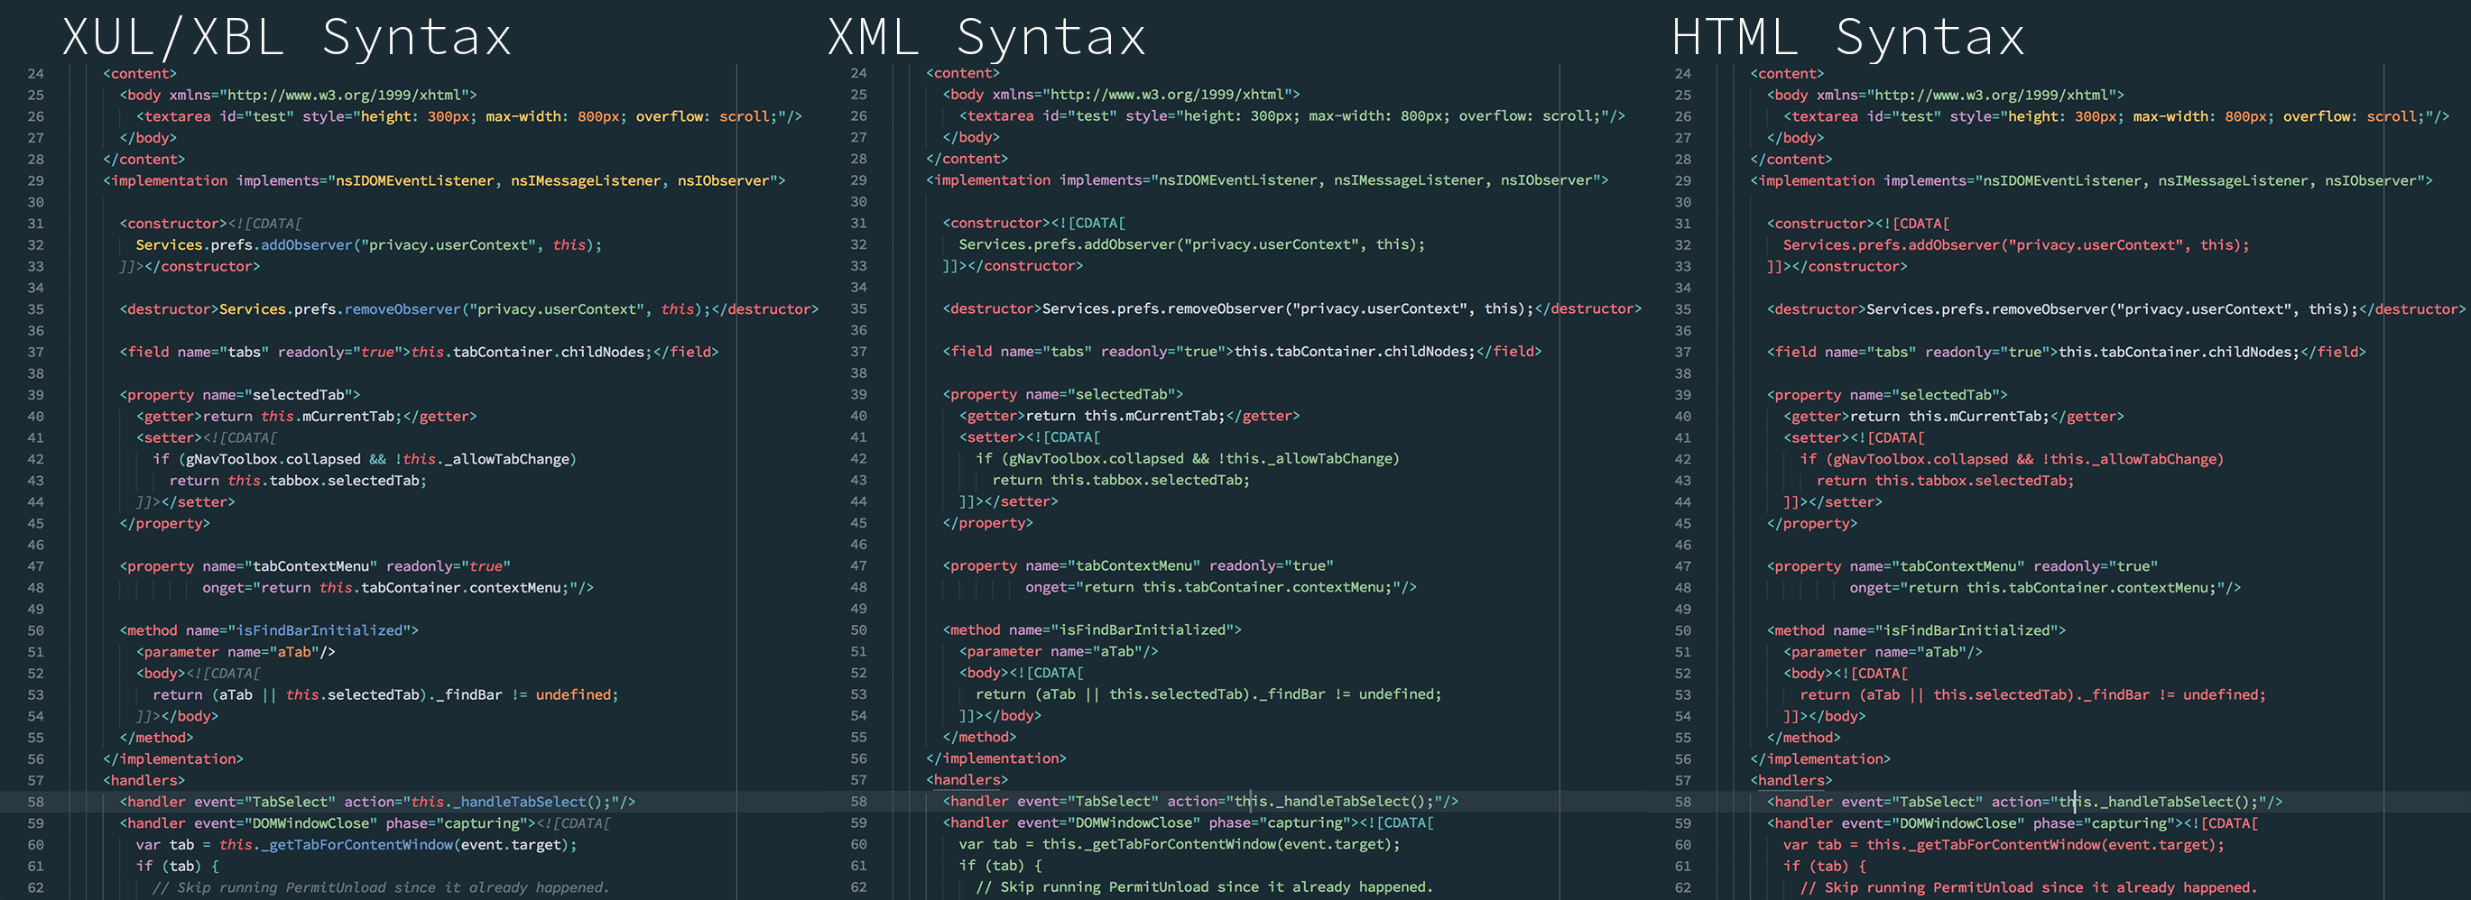Click '<constructor>' tag on line 31 in XUL/XBL panel

[173, 224]
